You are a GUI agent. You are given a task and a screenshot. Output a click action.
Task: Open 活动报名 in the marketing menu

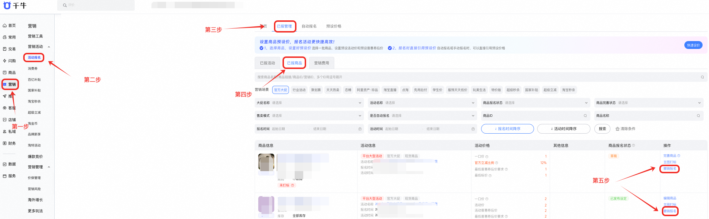pos(34,58)
